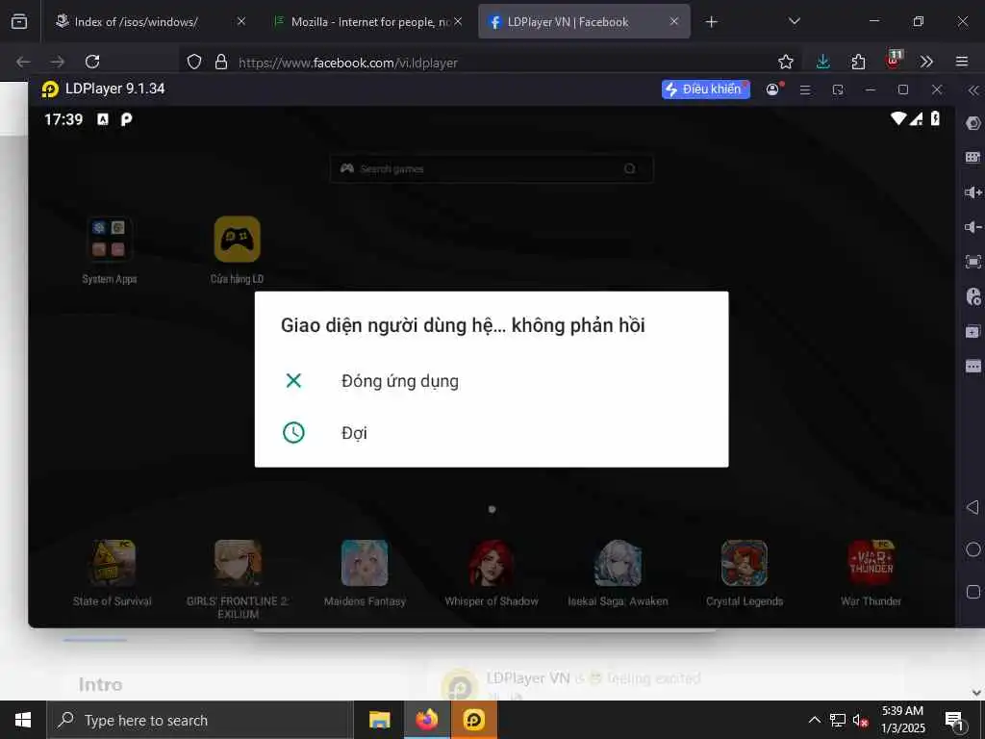The height and width of the screenshot is (739, 985).
Task: Open LDPlayer hamburger menu
Action: (x=805, y=89)
